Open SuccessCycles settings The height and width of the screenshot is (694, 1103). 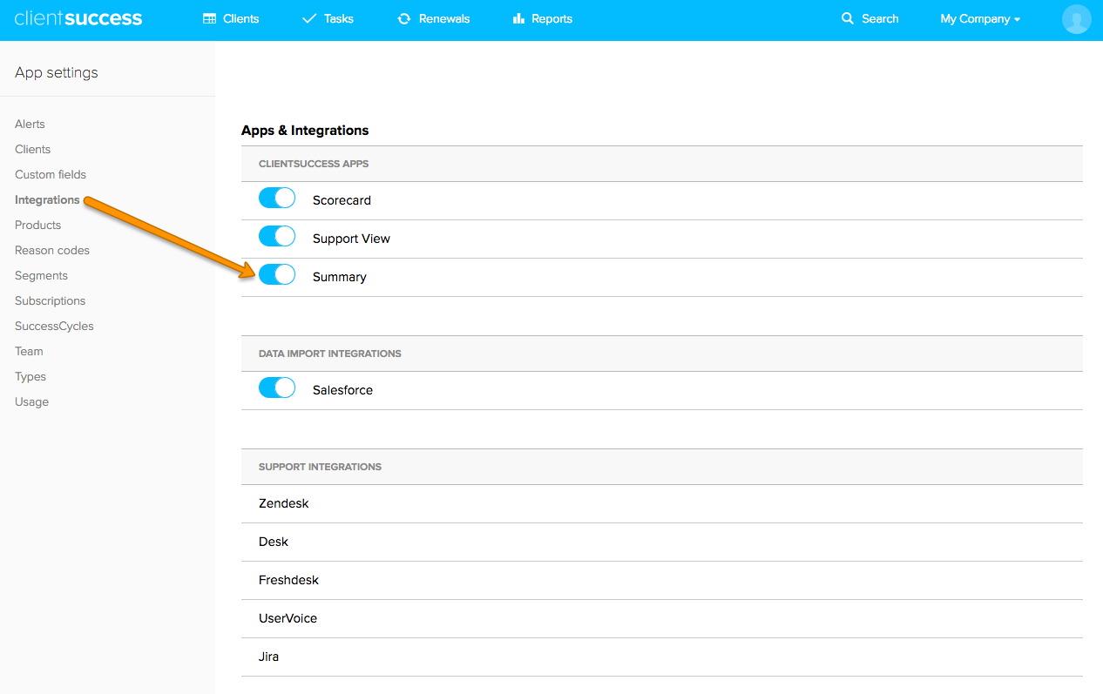tap(54, 326)
